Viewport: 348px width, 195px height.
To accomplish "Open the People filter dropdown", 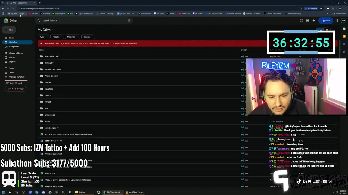I will coord(57,37).
